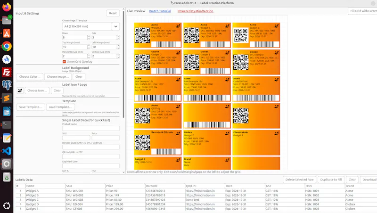The height and width of the screenshot is (213, 377).
Task: Click the Chandrakala label preview
Action: [256, 143]
